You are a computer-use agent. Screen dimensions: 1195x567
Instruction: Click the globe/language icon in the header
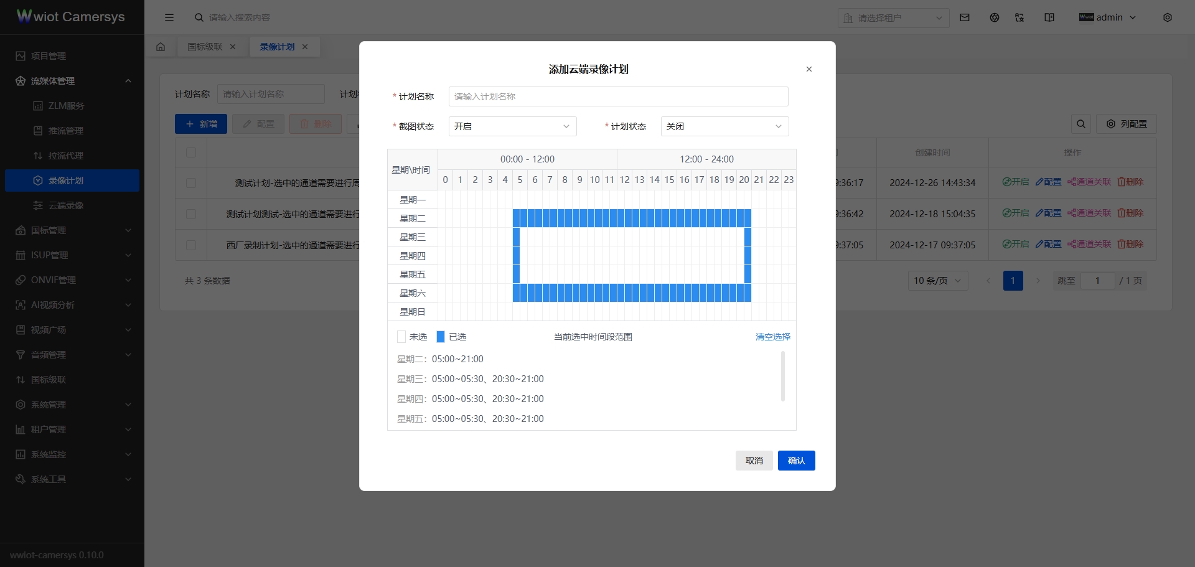(x=994, y=17)
